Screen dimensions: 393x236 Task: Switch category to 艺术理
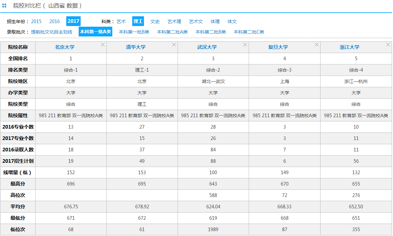[x=174, y=21]
